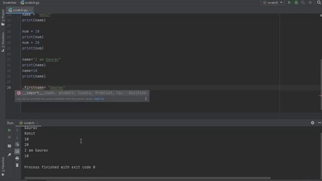Click the Favorites star icon
The height and width of the screenshot is (181, 322).
tap(3, 174)
